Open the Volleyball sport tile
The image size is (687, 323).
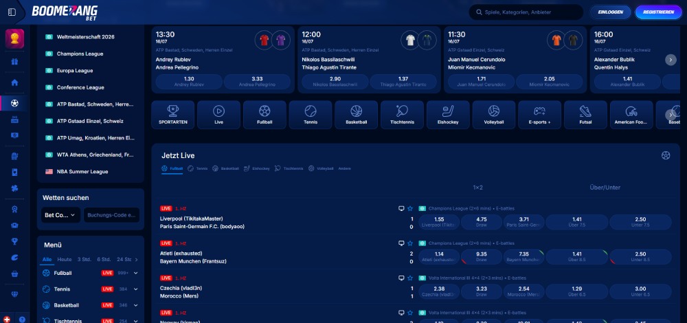click(494, 115)
